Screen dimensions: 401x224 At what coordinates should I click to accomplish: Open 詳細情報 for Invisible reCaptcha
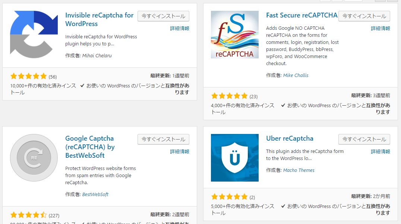click(x=180, y=28)
